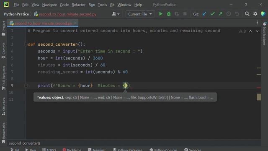Click the comment text on line 1
268x151 pixels.
pyautogui.click(x=124, y=31)
